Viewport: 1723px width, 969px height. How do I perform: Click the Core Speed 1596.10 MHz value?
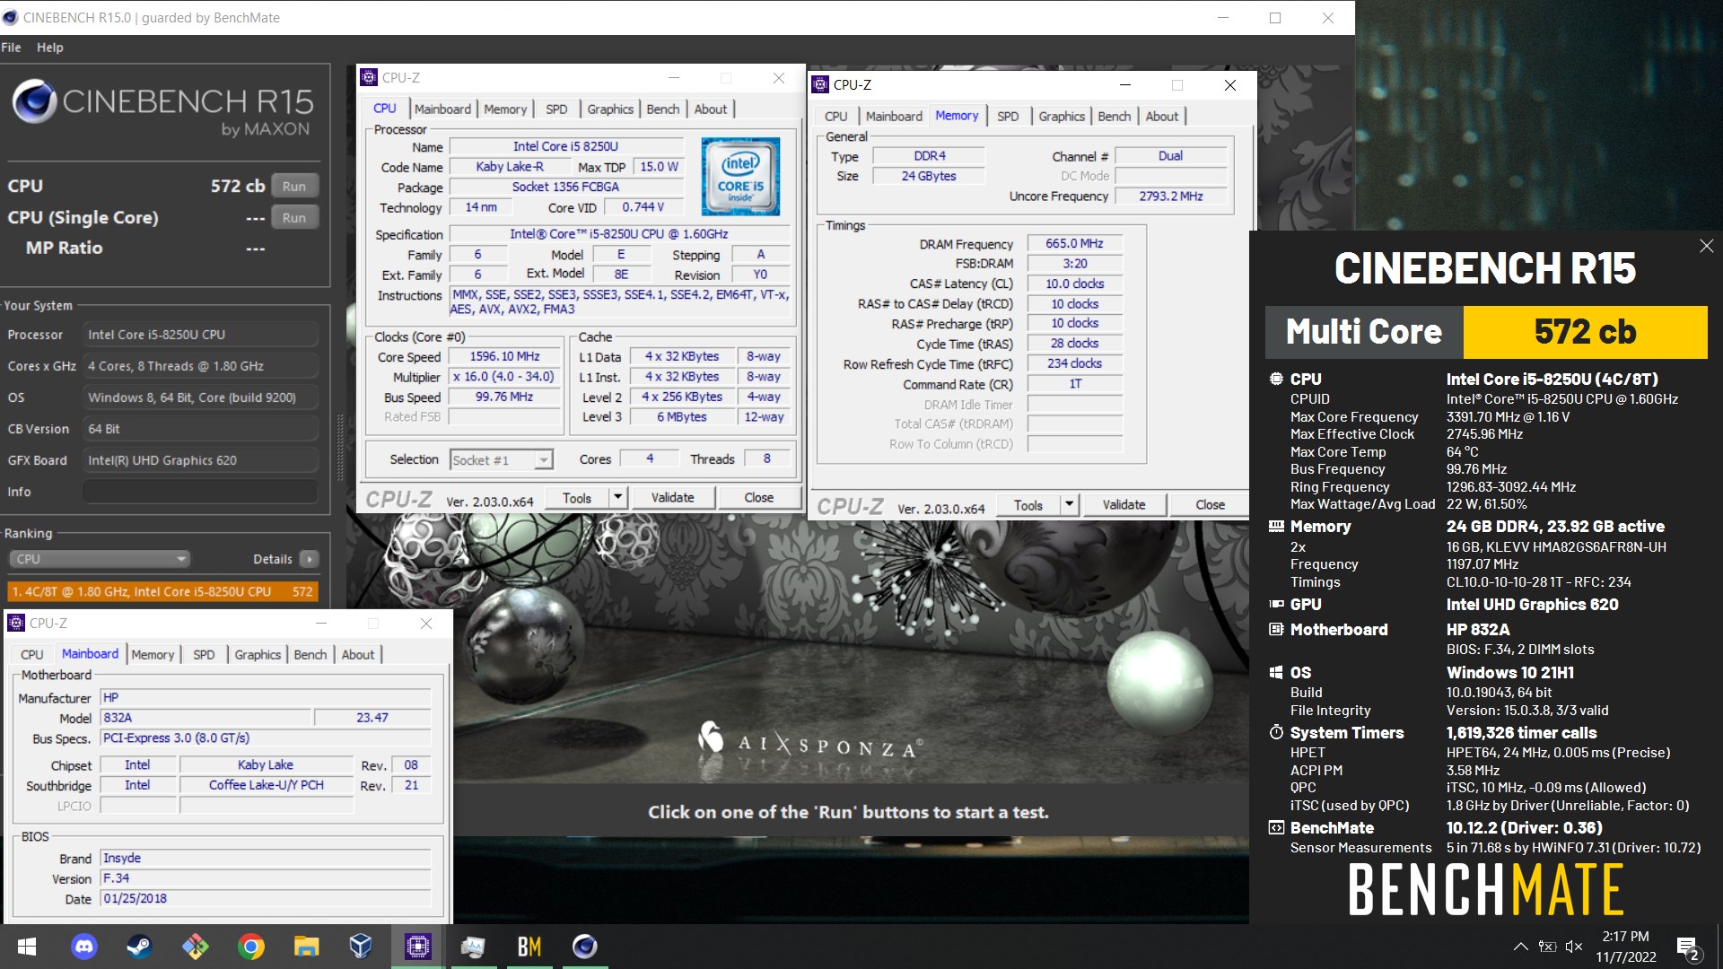(504, 357)
